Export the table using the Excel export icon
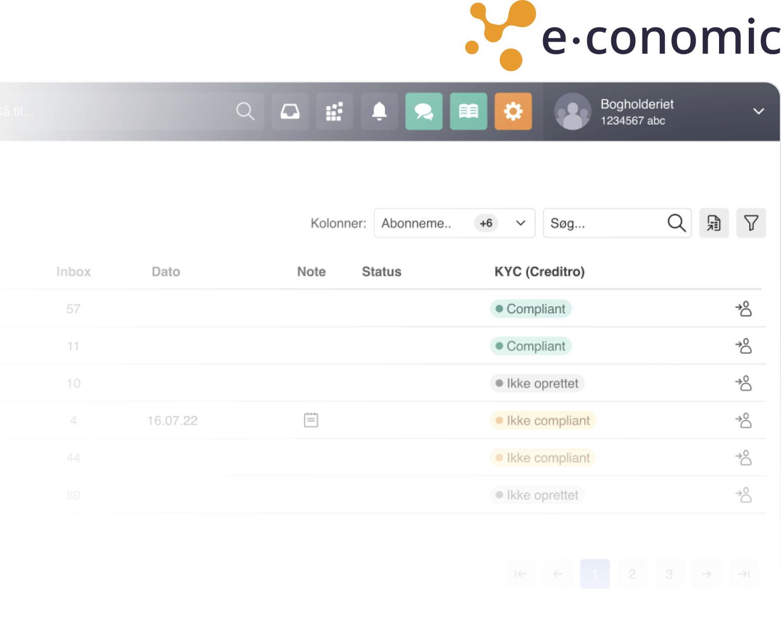Image resolution: width=781 pixels, height=637 pixels. [x=714, y=223]
